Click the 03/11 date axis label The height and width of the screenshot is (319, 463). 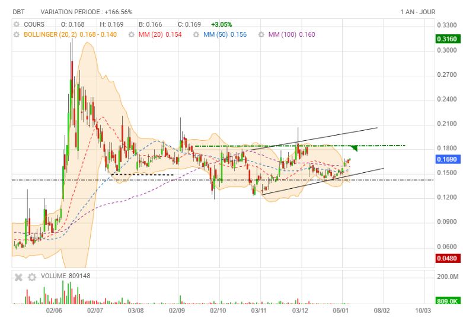258,311
